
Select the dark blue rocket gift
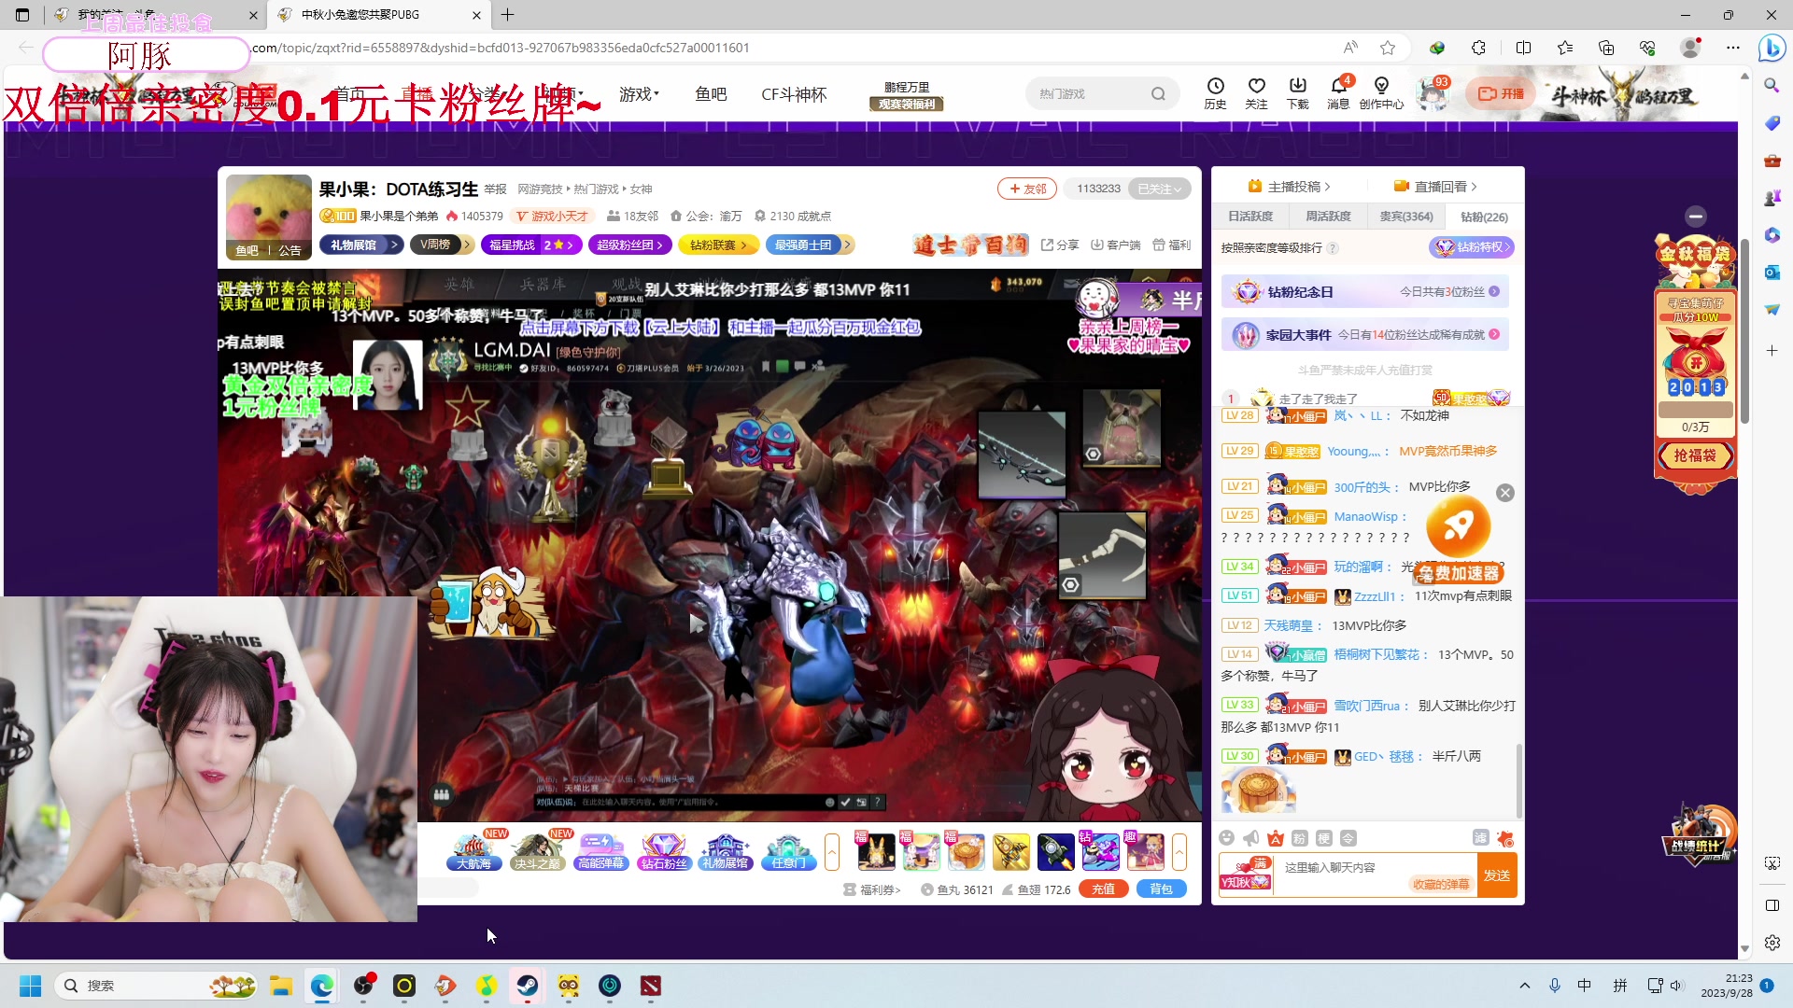[1055, 851]
